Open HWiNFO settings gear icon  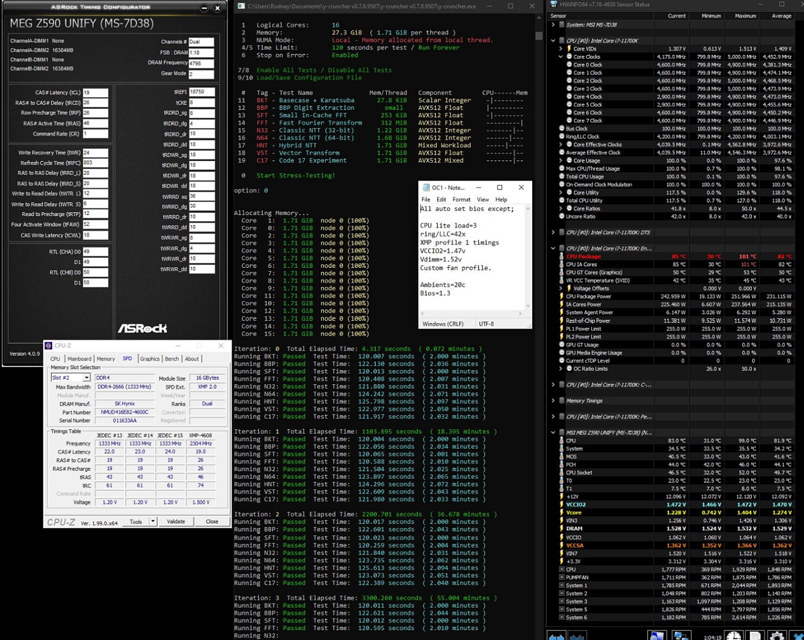click(x=777, y=636)
